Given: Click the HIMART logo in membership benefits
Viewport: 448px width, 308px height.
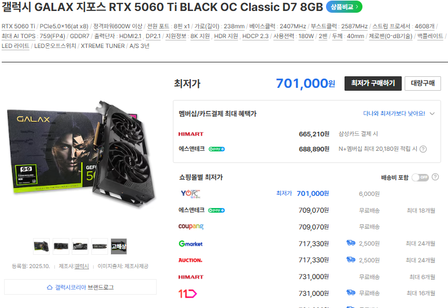Looking at the screenshot, I should tap(191, 134).
